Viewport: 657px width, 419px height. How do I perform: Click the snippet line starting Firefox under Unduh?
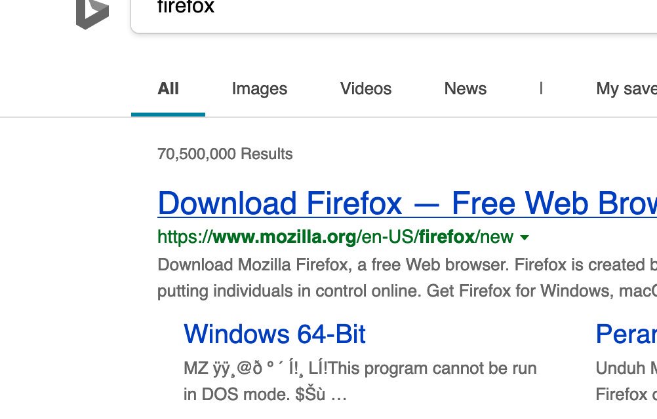coord(626,394)
